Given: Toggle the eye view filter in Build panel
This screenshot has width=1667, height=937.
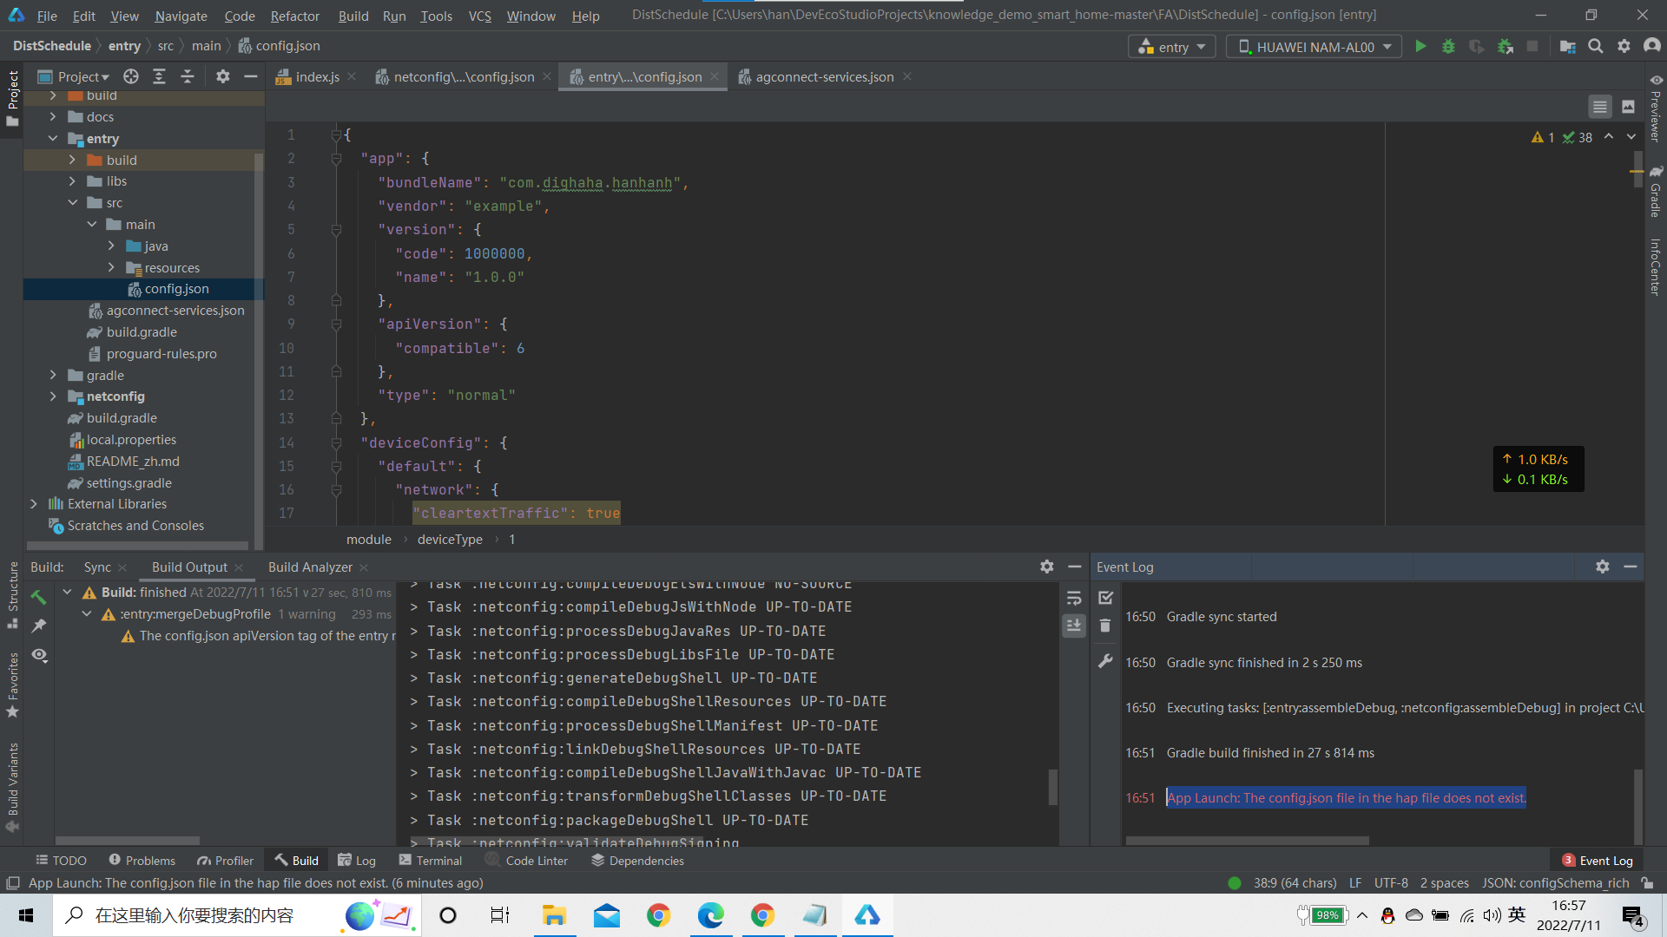Looking at the screenshot, I should pos(39,655).
